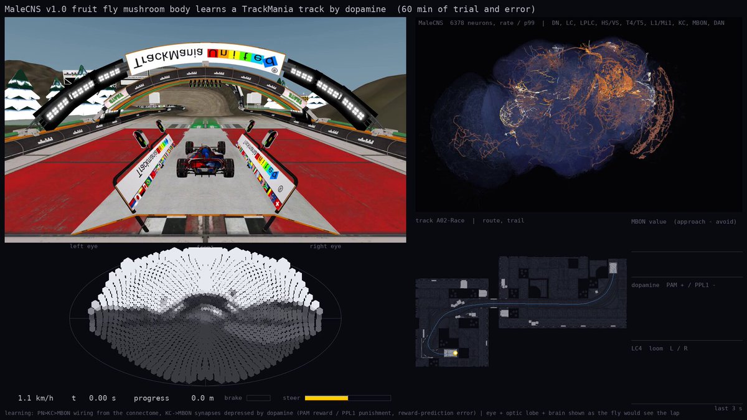Click the 'LC4 loom L / R' label
Image resolution: width=747 pixels, height=420 pixels.
tap(659, 348)
